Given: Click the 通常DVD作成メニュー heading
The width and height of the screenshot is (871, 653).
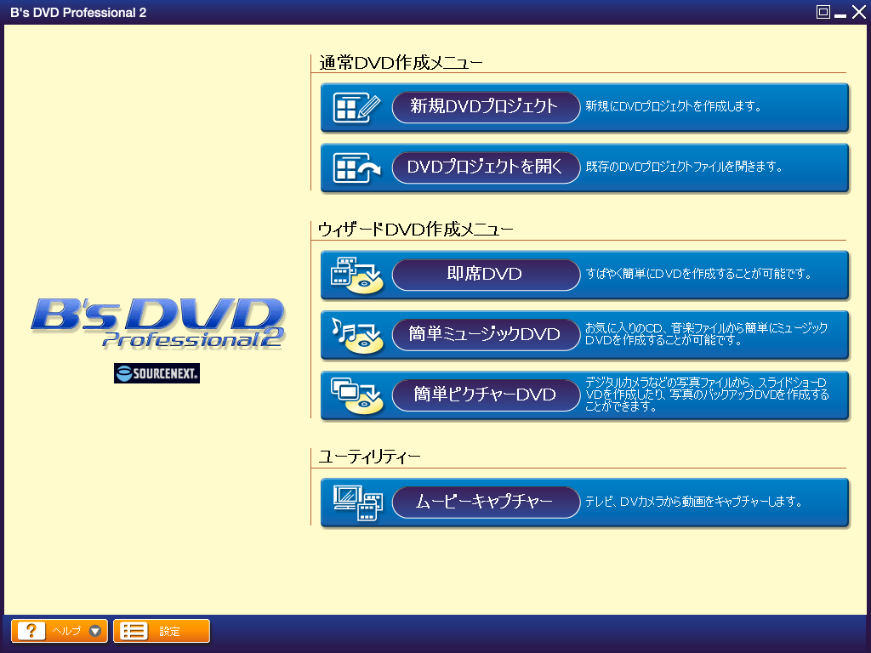Looking at the screenshot, I should pyautogui.click(x=401, y=63).
